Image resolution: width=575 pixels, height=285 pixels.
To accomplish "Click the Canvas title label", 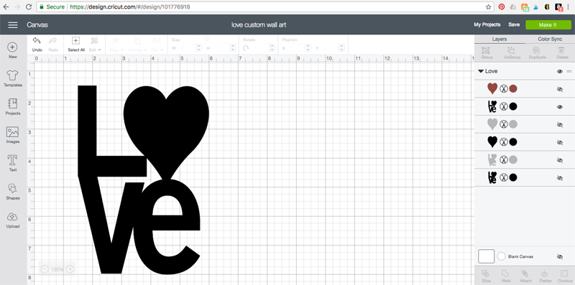I will (x=37, y=25).
